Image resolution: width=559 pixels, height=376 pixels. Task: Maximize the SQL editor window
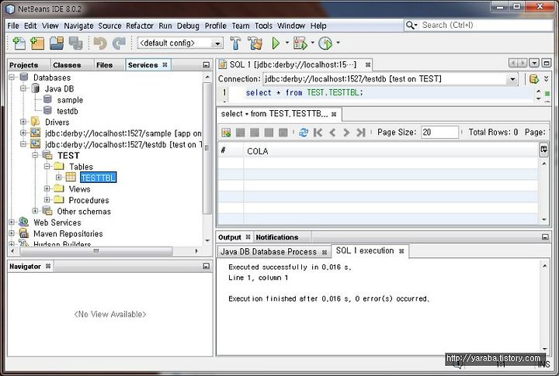(547, 63)
